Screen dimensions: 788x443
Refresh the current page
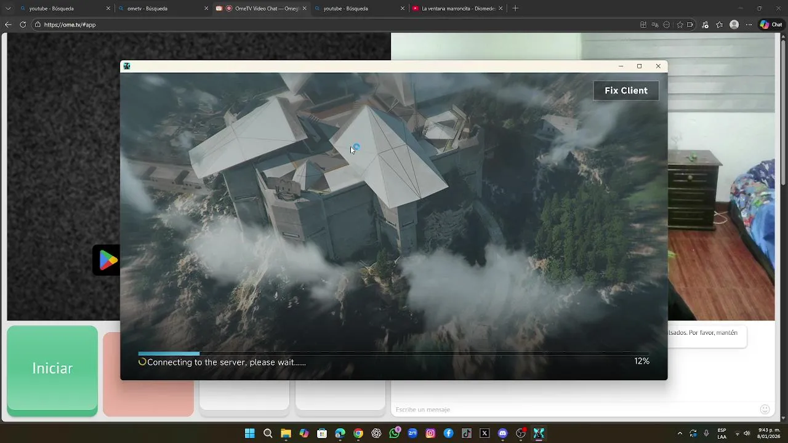tap(23, 25)
